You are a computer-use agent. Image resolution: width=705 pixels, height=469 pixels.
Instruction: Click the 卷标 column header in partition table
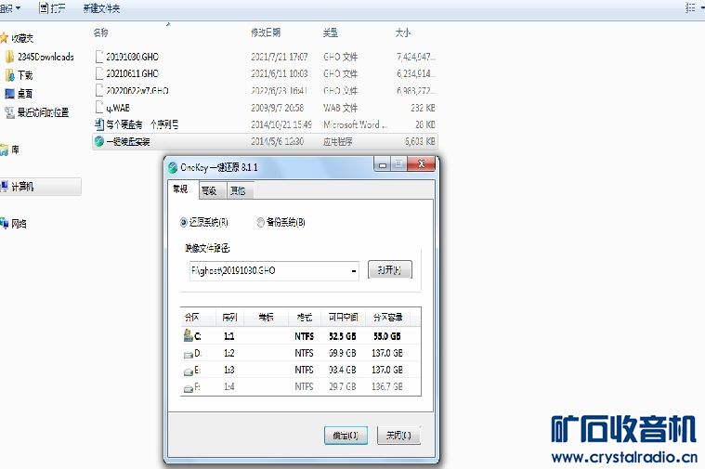click(266, 317)
